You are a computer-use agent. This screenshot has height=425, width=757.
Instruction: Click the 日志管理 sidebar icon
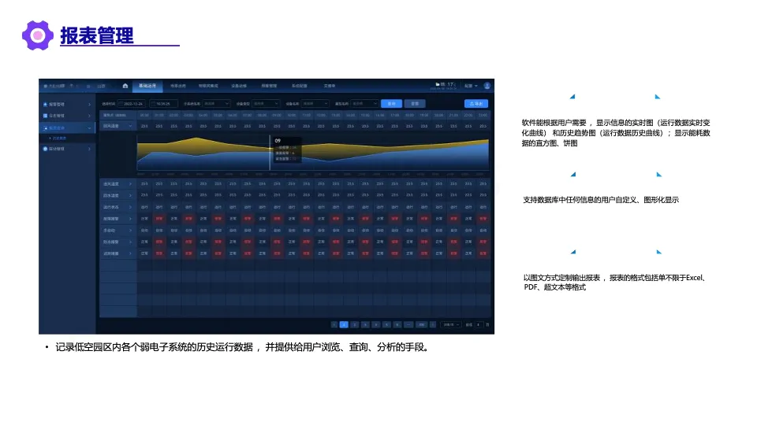46,116
